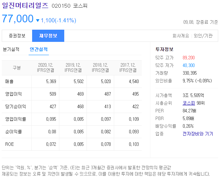Click the 2018 영업이익률 value 0.097
The image size is (221, 179).
click(x=106, y=119)
